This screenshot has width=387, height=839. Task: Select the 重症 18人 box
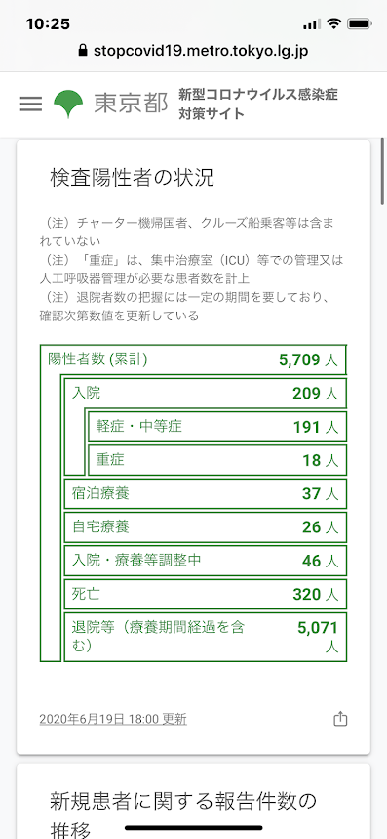[x=217, y=460]
